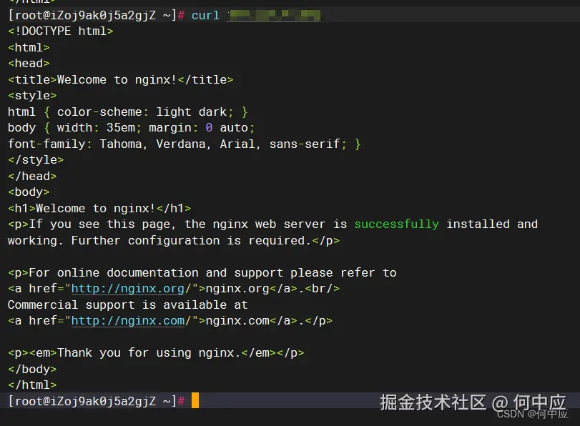Image resolution: width=580 pixels, height=426 pixels.
Task: Click the CSDN @何中应 watermark
Action: [532, 415]
